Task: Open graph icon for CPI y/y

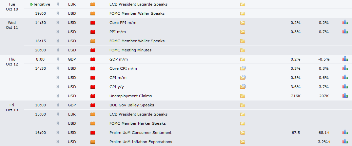Action: coord(345,86)
